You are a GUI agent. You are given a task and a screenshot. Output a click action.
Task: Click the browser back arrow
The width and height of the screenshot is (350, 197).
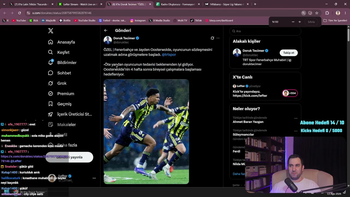(x=5, y=13)
